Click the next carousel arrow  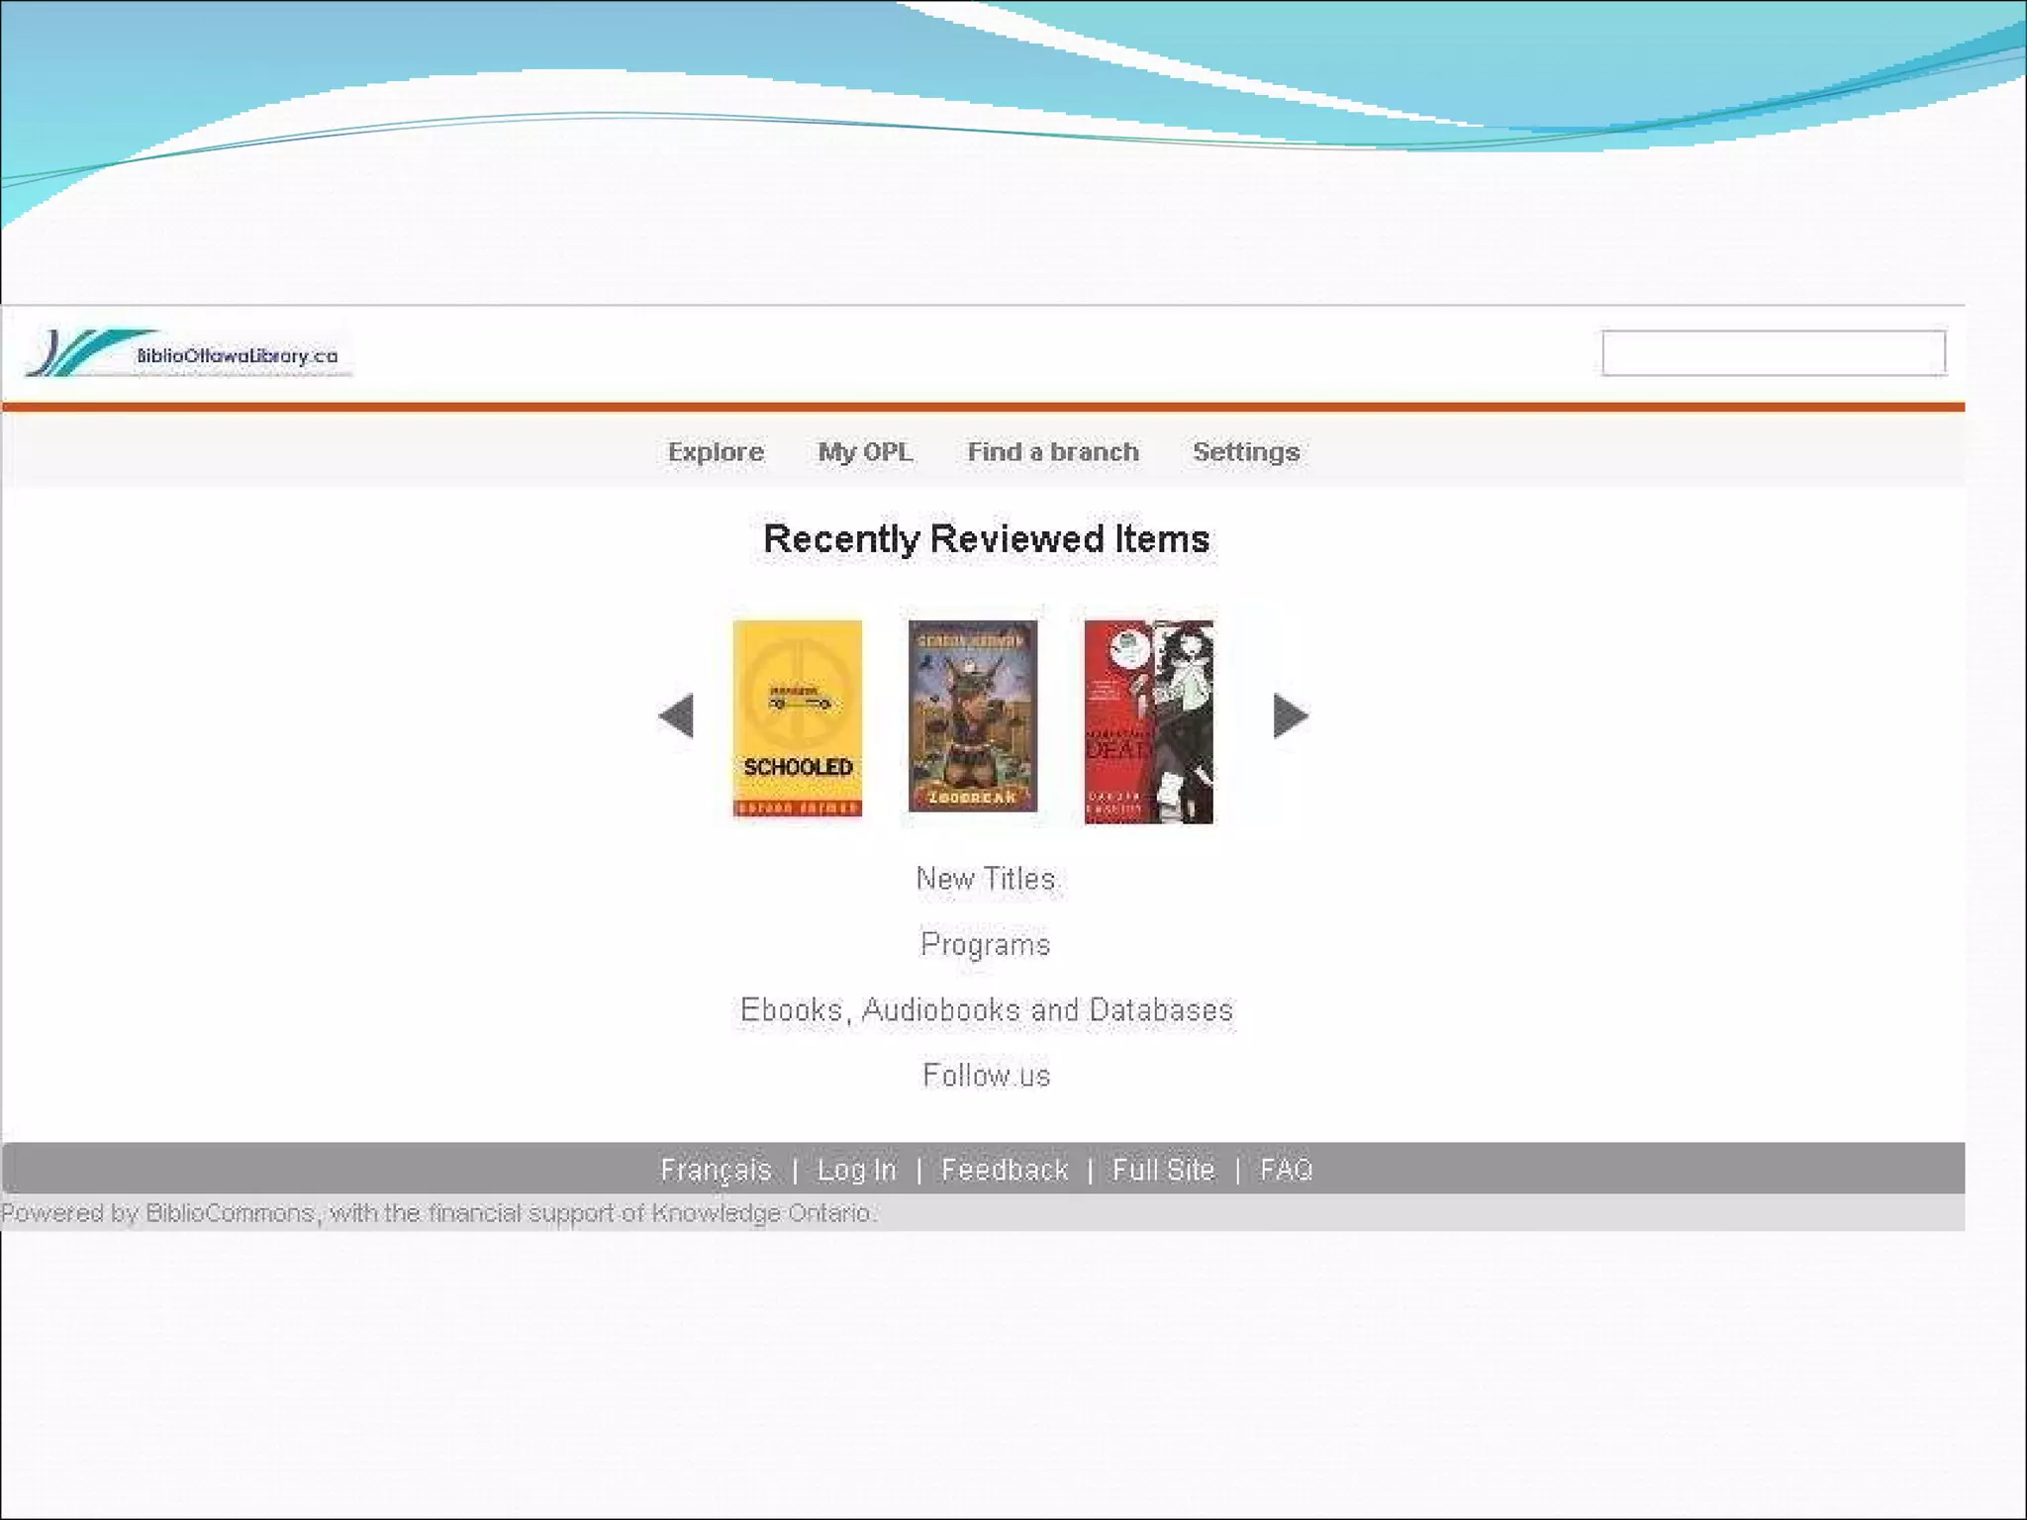coord(1290,715)
